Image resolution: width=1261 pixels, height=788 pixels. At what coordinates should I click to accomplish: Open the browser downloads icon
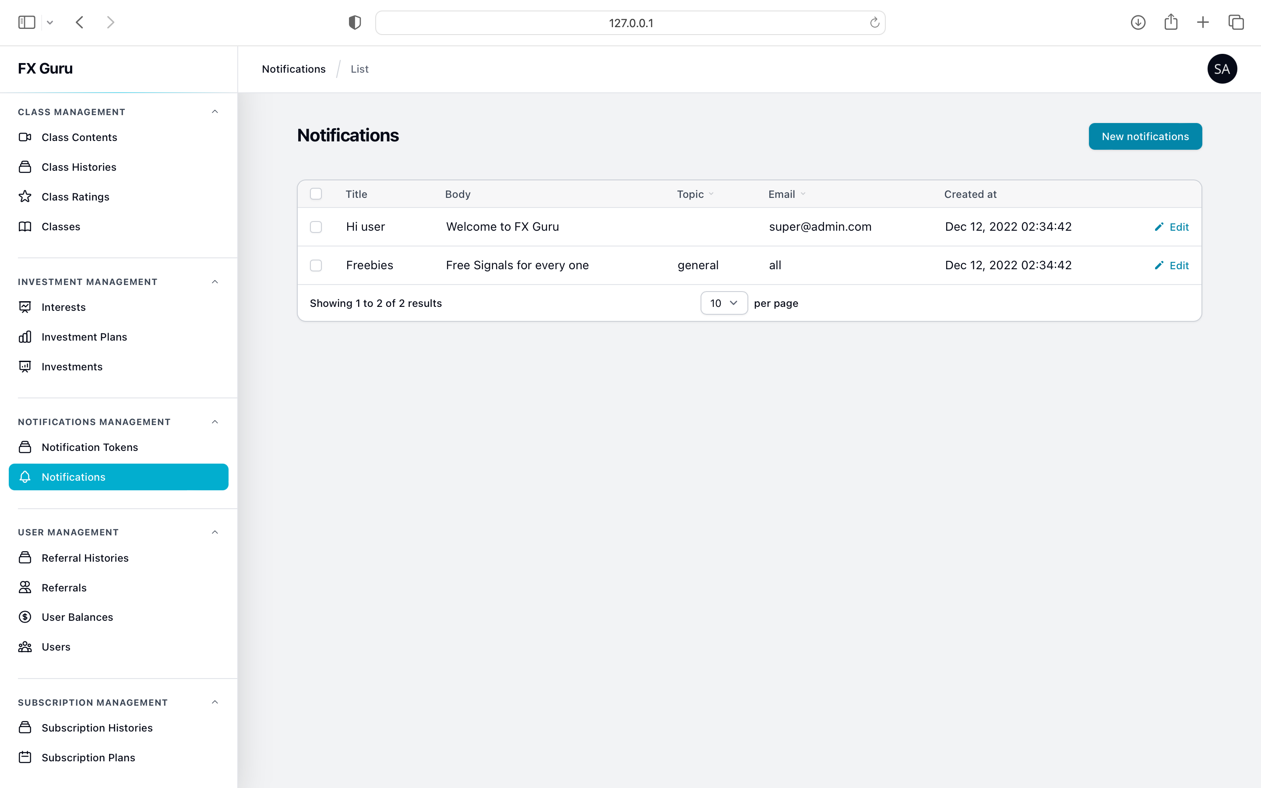click(x=1138, y=22)
